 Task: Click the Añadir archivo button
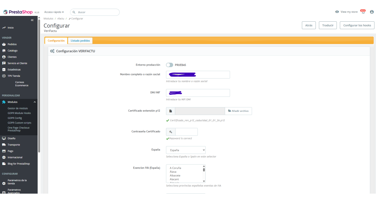[x=238, y=111]
